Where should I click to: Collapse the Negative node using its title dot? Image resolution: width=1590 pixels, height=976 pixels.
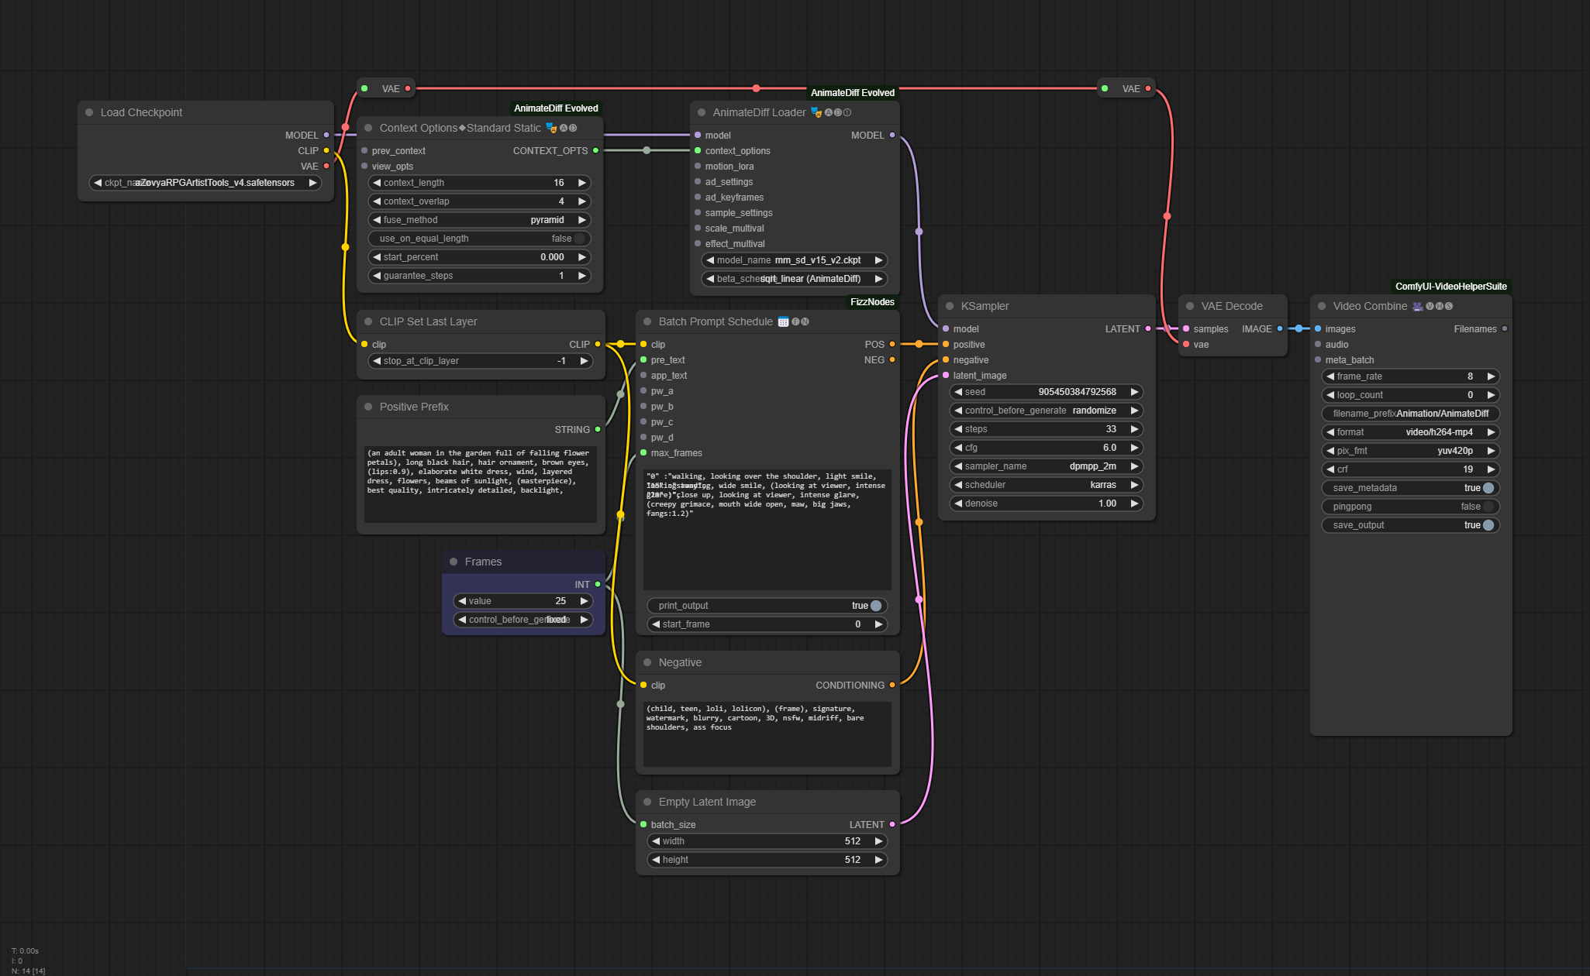pos(647,662)
